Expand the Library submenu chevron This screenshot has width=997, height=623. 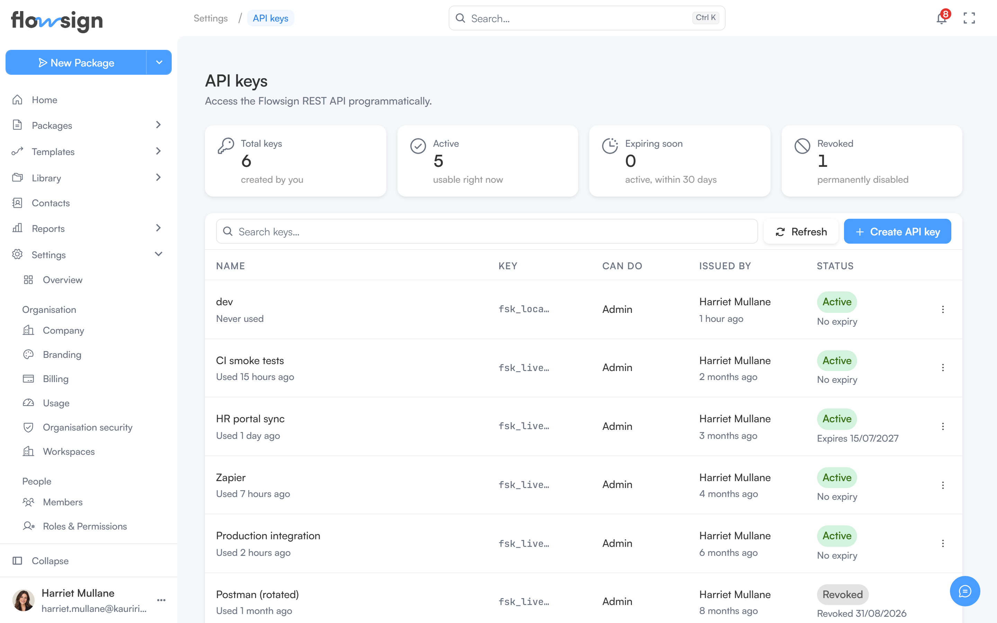pyautogui.click(x=159, y=178)
